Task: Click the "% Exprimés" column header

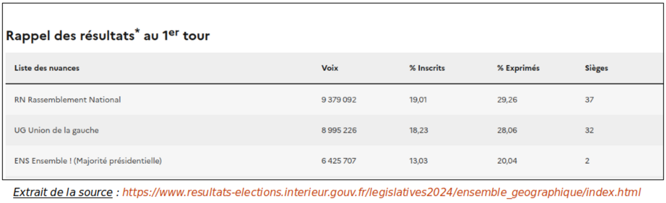Action: coord(518,68)
